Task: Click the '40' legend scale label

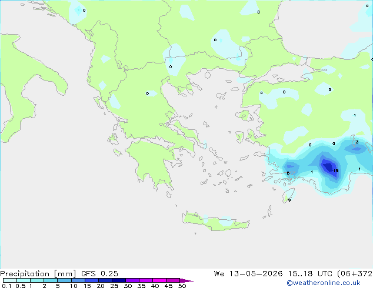Action: point(155,286)
